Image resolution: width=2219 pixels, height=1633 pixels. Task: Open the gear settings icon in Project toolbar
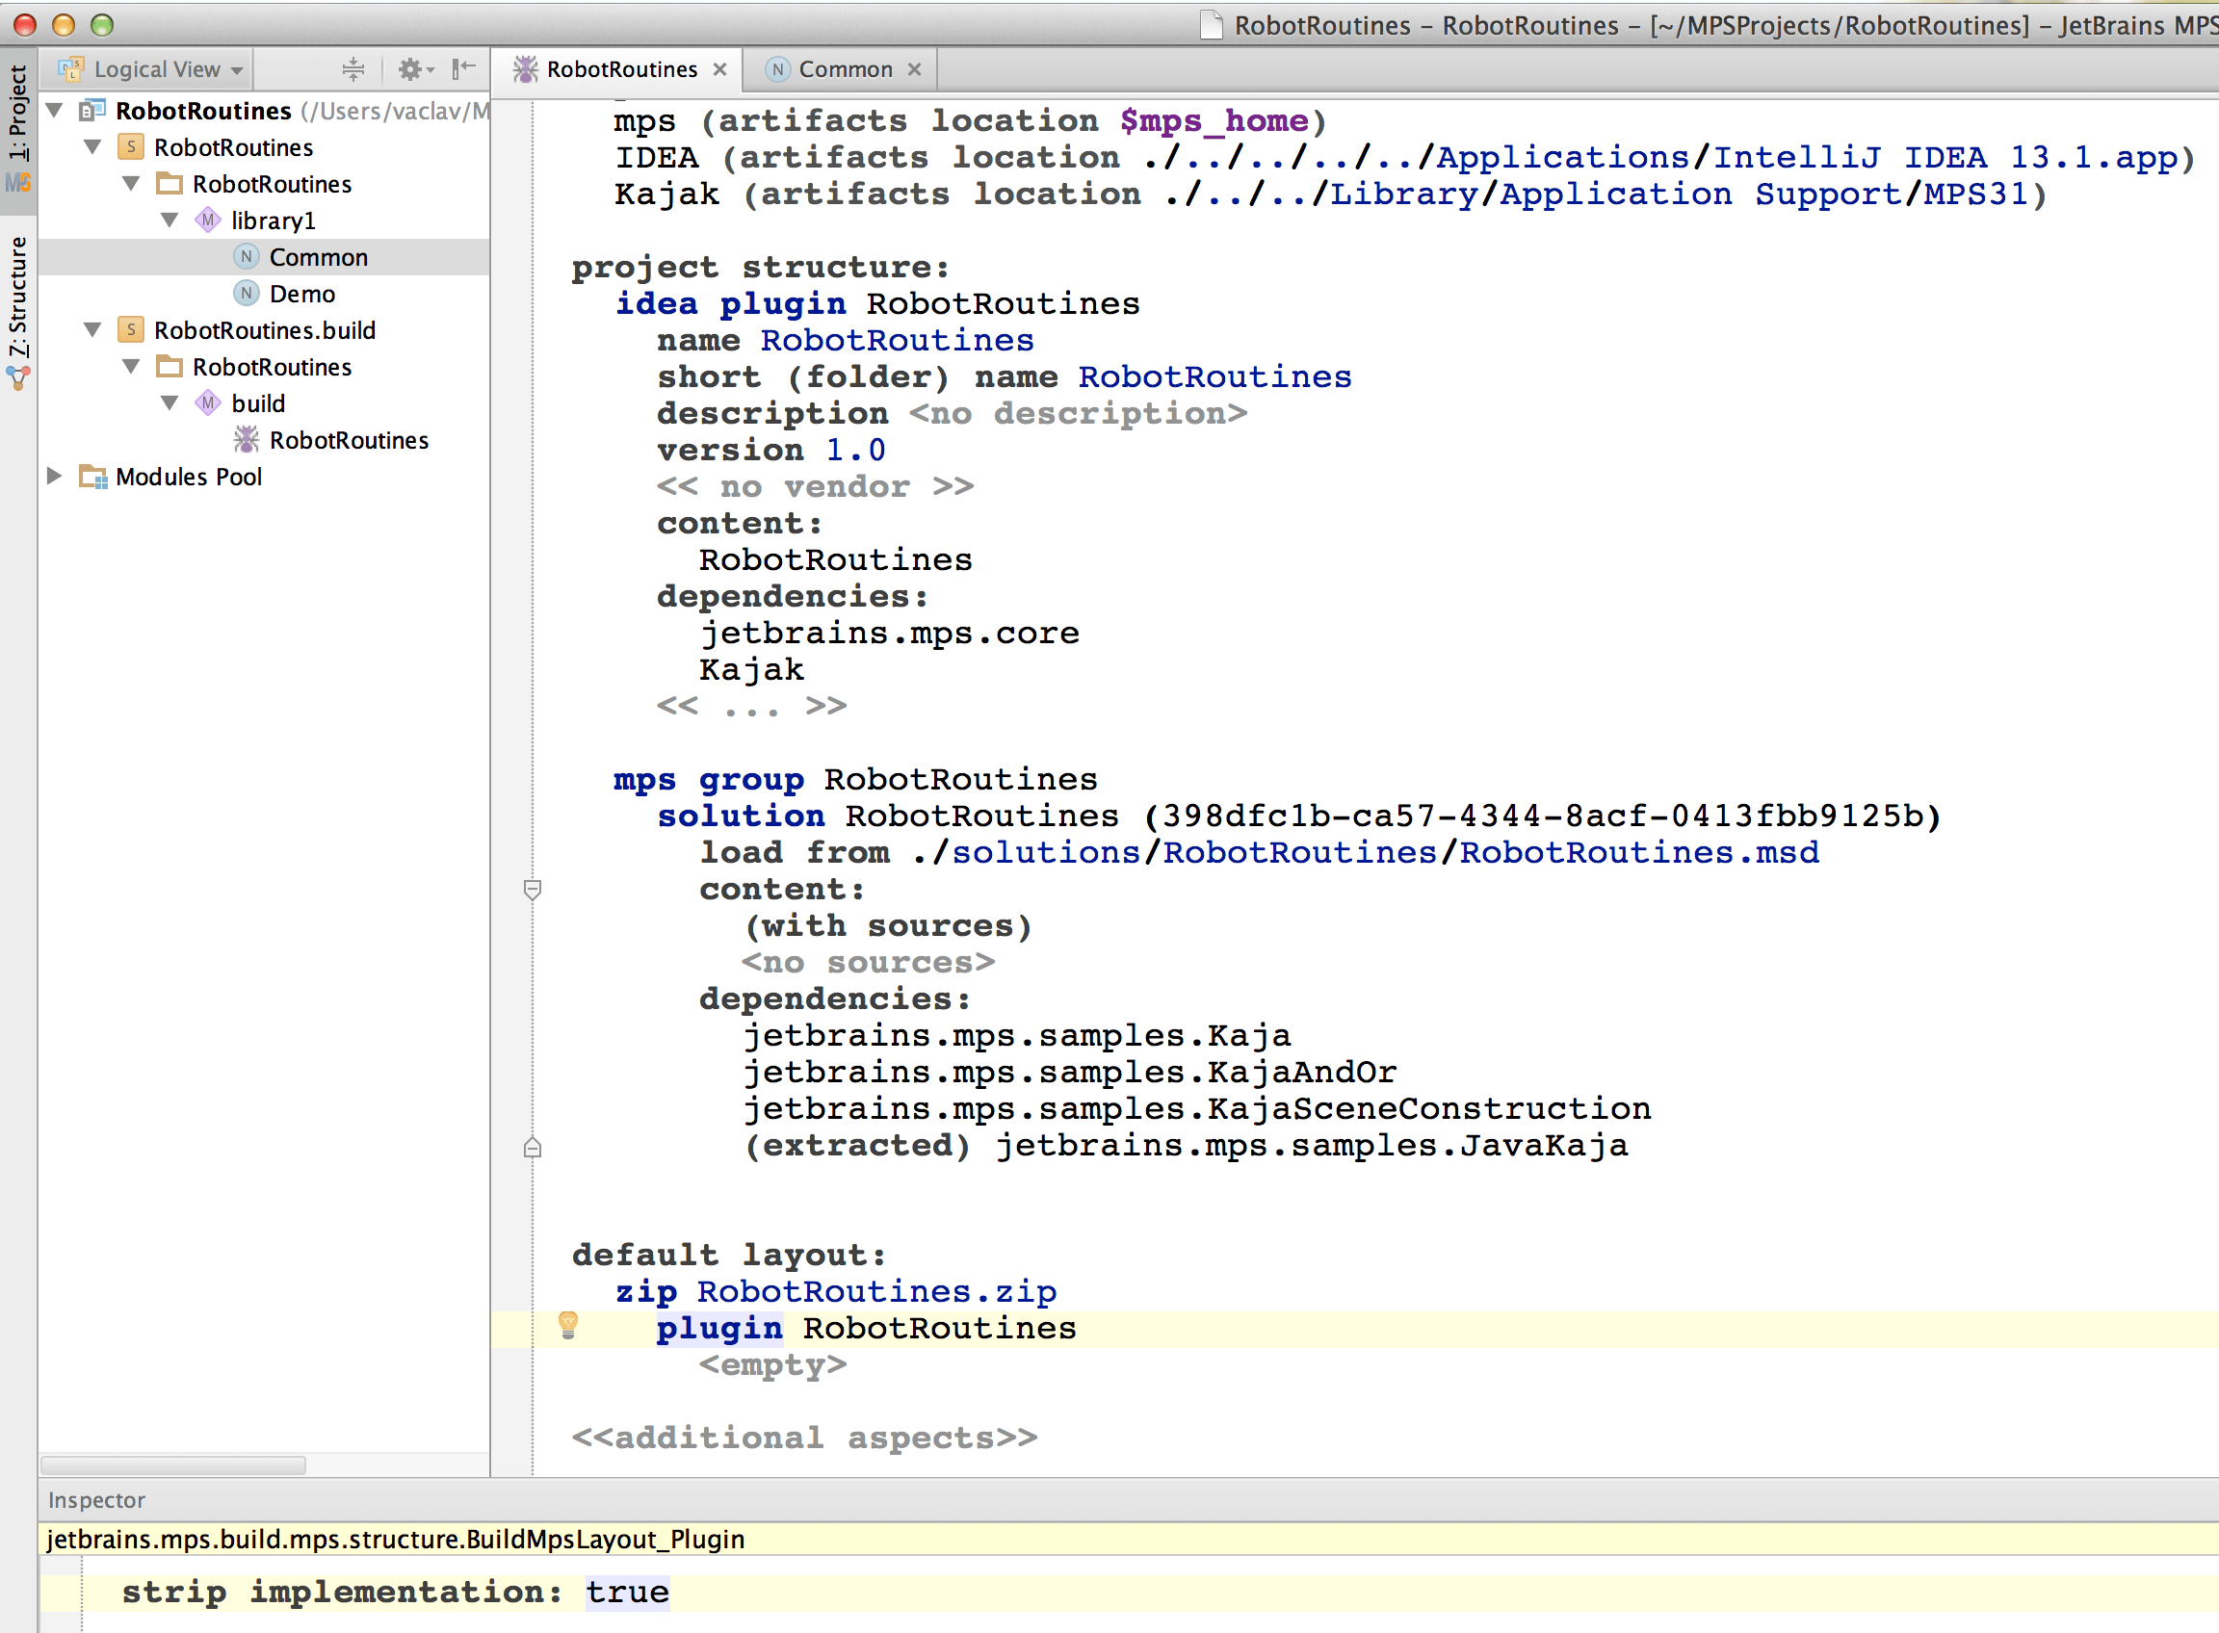click(410, 69)
